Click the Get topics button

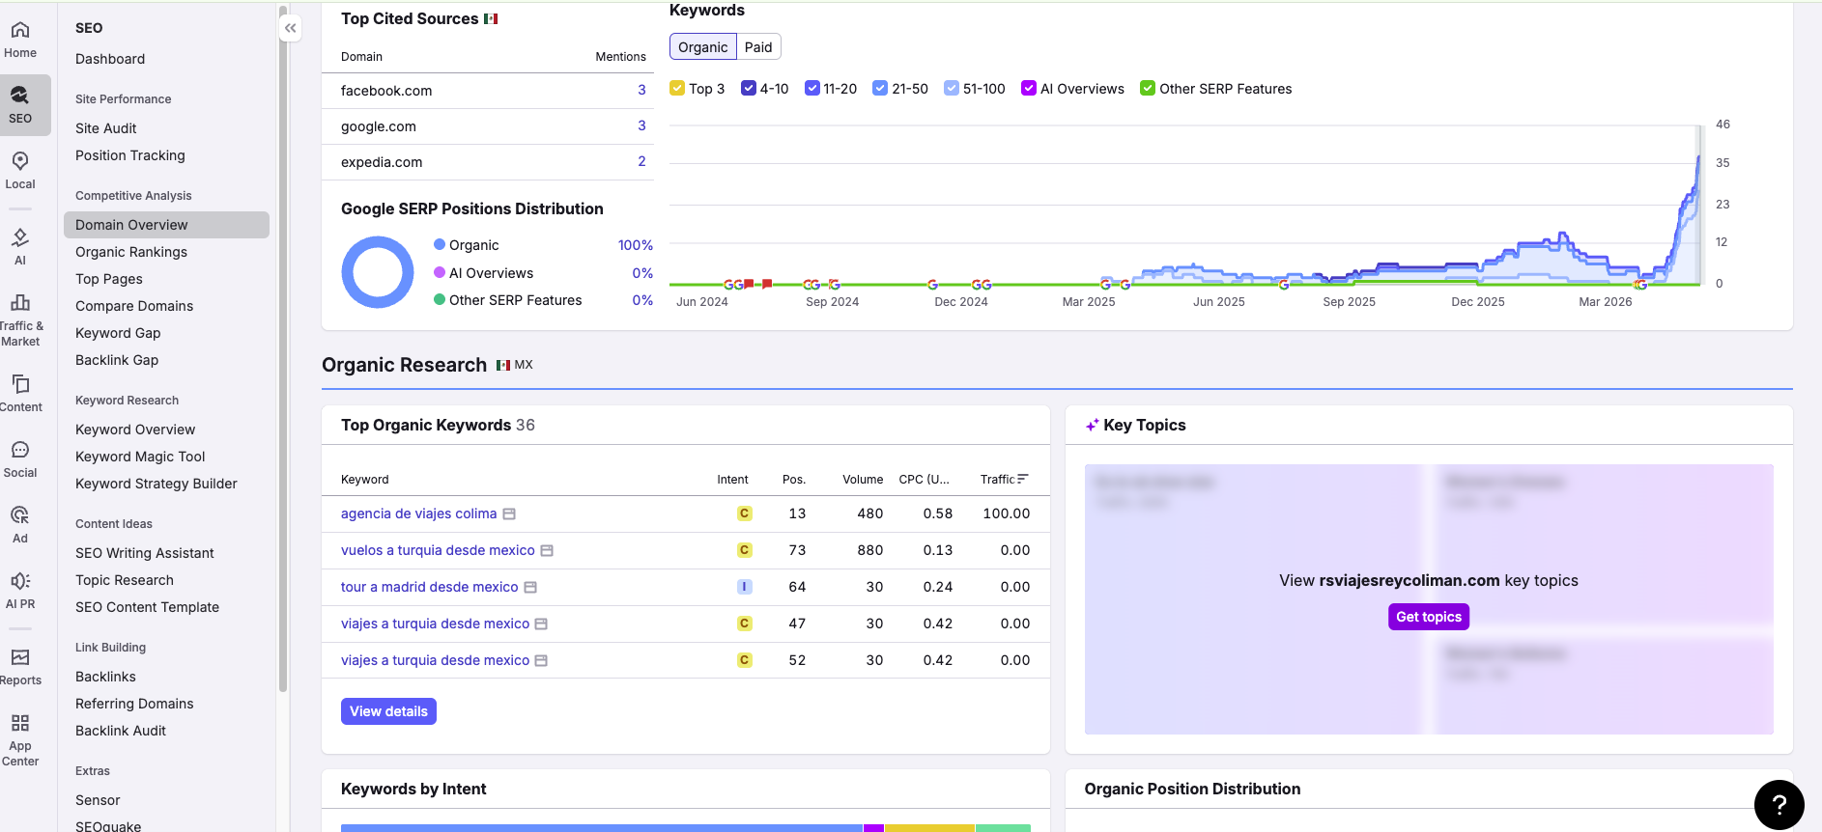(x=1429, y=617)
